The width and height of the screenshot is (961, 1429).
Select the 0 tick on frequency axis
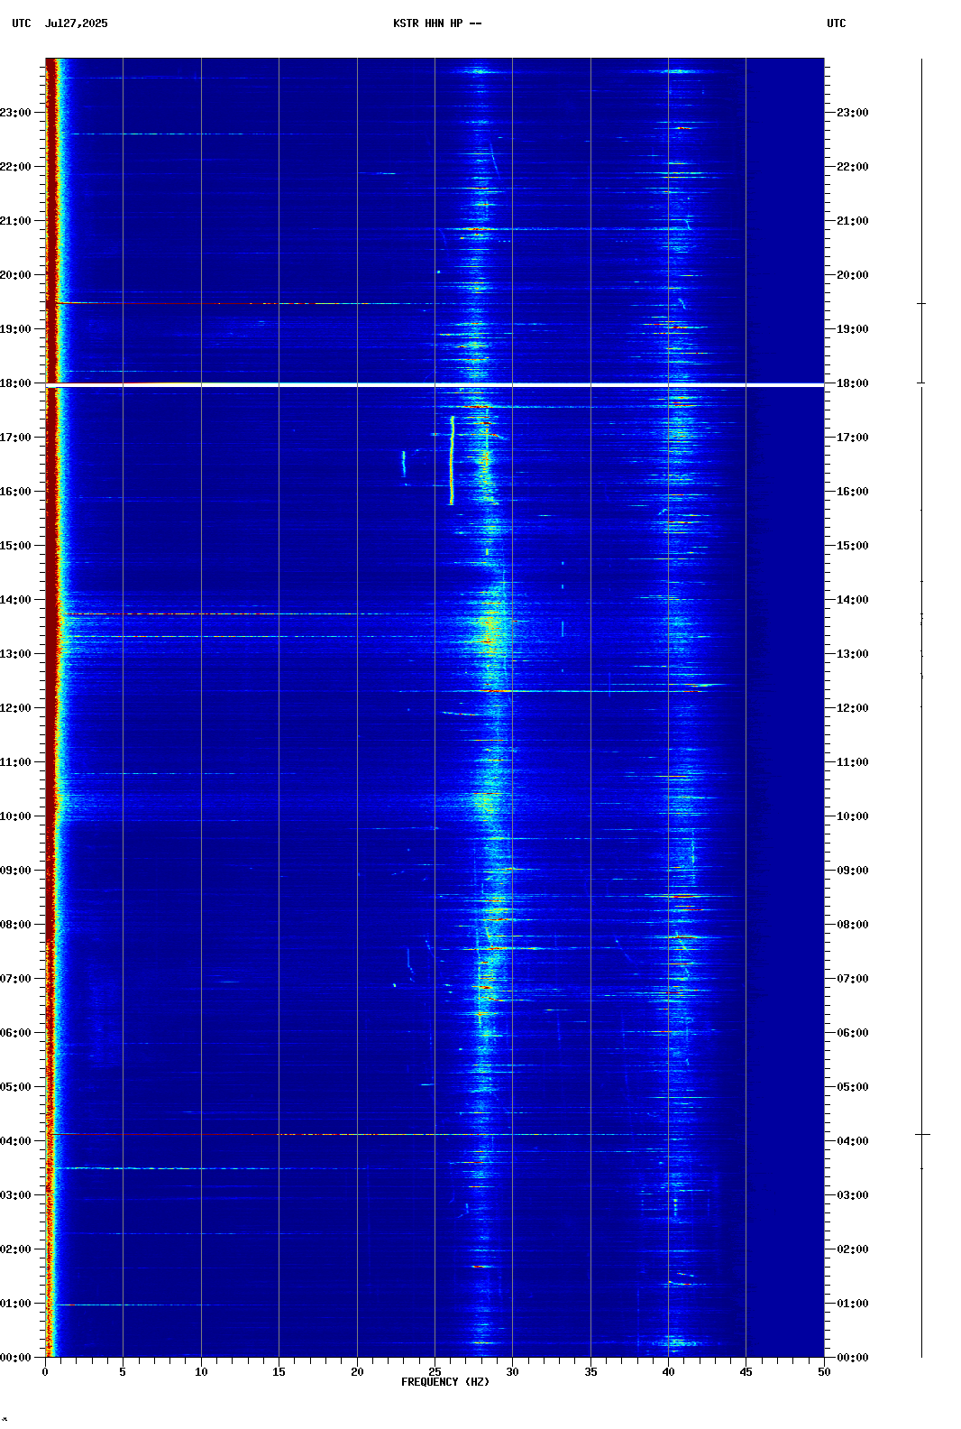[45, 1372]
